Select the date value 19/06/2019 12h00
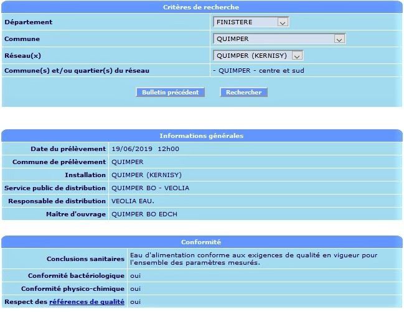Image resolution: width=404 pixels, height=312 pixels. tap(145, 149)
